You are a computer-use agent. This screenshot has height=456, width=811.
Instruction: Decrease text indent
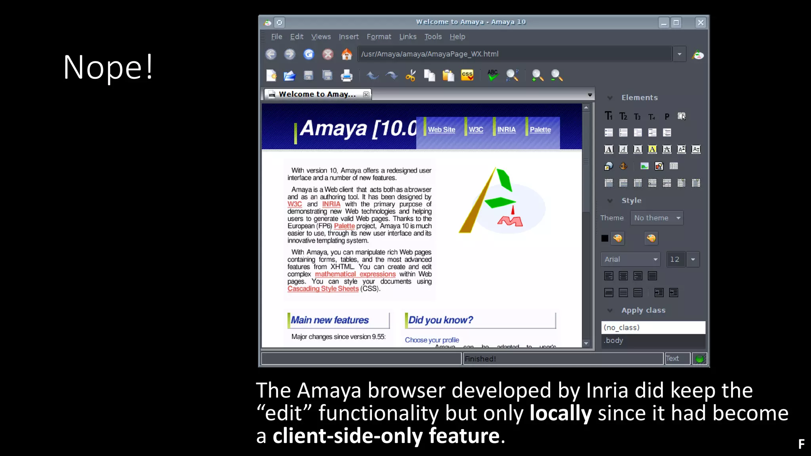tap(674, 293)
